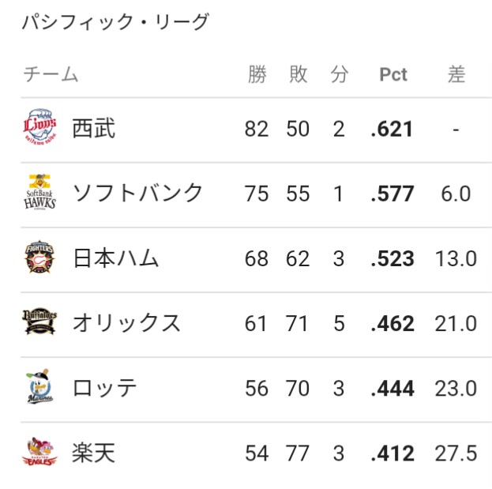Click the Seibu Lions team logo
Screen dimensions: 492x489
click(39, 127)
